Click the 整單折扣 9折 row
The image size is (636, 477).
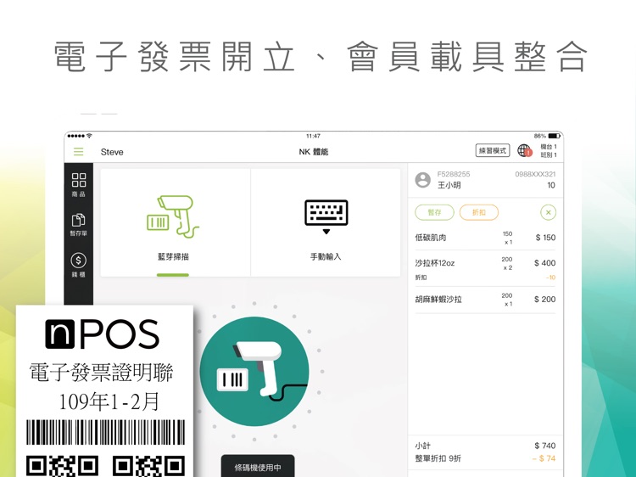tap(485, 458)
